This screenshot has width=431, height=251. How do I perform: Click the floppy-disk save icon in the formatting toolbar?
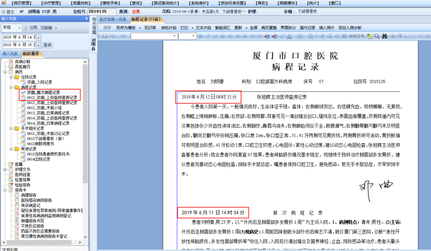(105, 36)
